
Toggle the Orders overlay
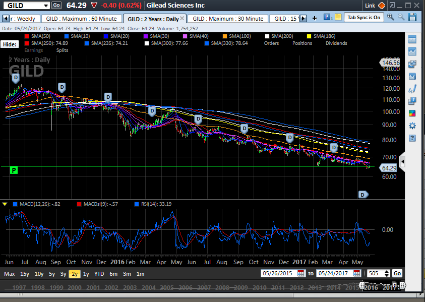point(271,43)
